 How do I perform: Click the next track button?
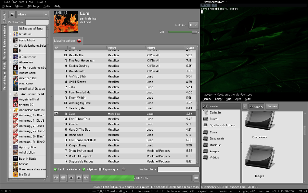86,178
